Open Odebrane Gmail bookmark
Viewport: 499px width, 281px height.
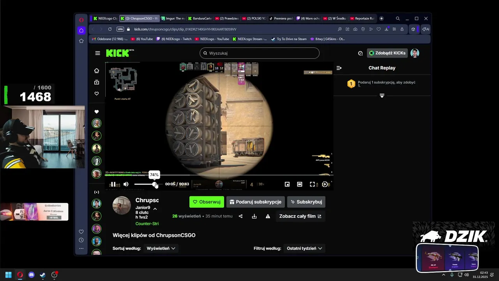click(110, 39)
